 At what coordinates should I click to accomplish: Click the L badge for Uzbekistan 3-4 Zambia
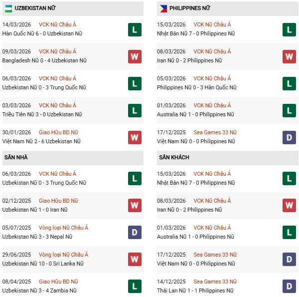click(134, 287)
